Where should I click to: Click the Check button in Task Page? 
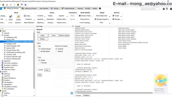[x=53, y=35]
